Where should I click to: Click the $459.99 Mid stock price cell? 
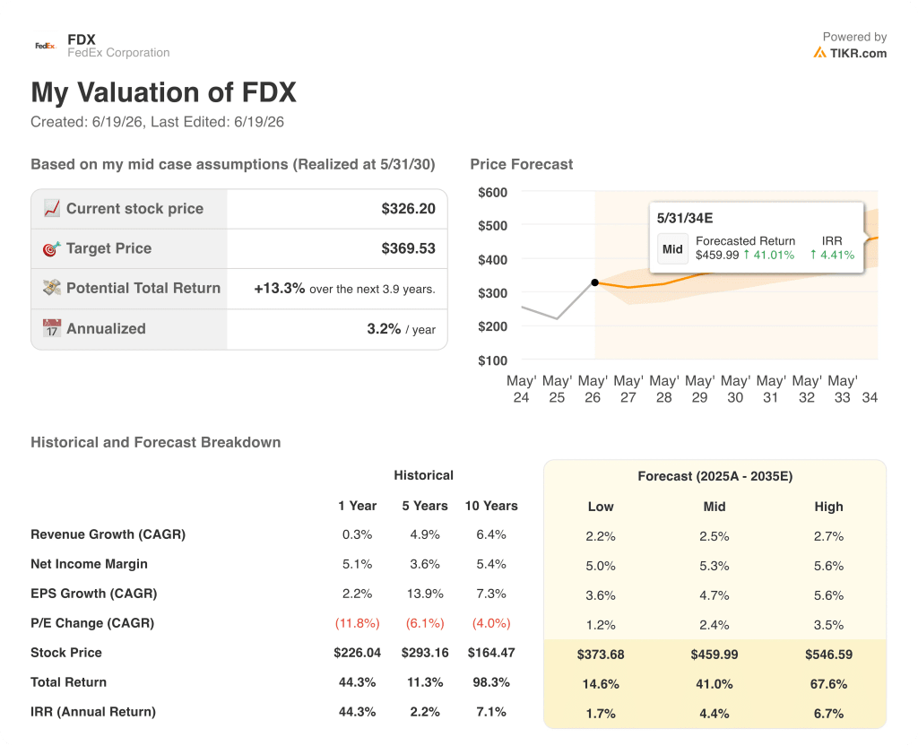[x=714, y=655]
